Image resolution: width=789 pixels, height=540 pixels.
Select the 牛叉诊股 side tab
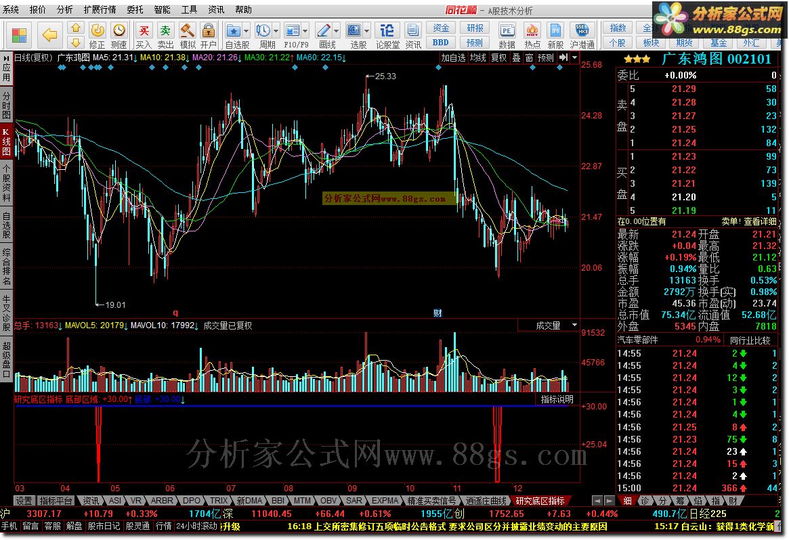click(x=6, y=313)
